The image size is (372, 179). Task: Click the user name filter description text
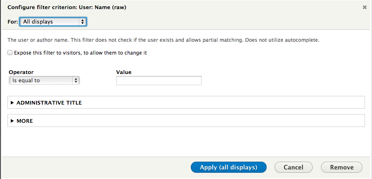pos(163,41)
